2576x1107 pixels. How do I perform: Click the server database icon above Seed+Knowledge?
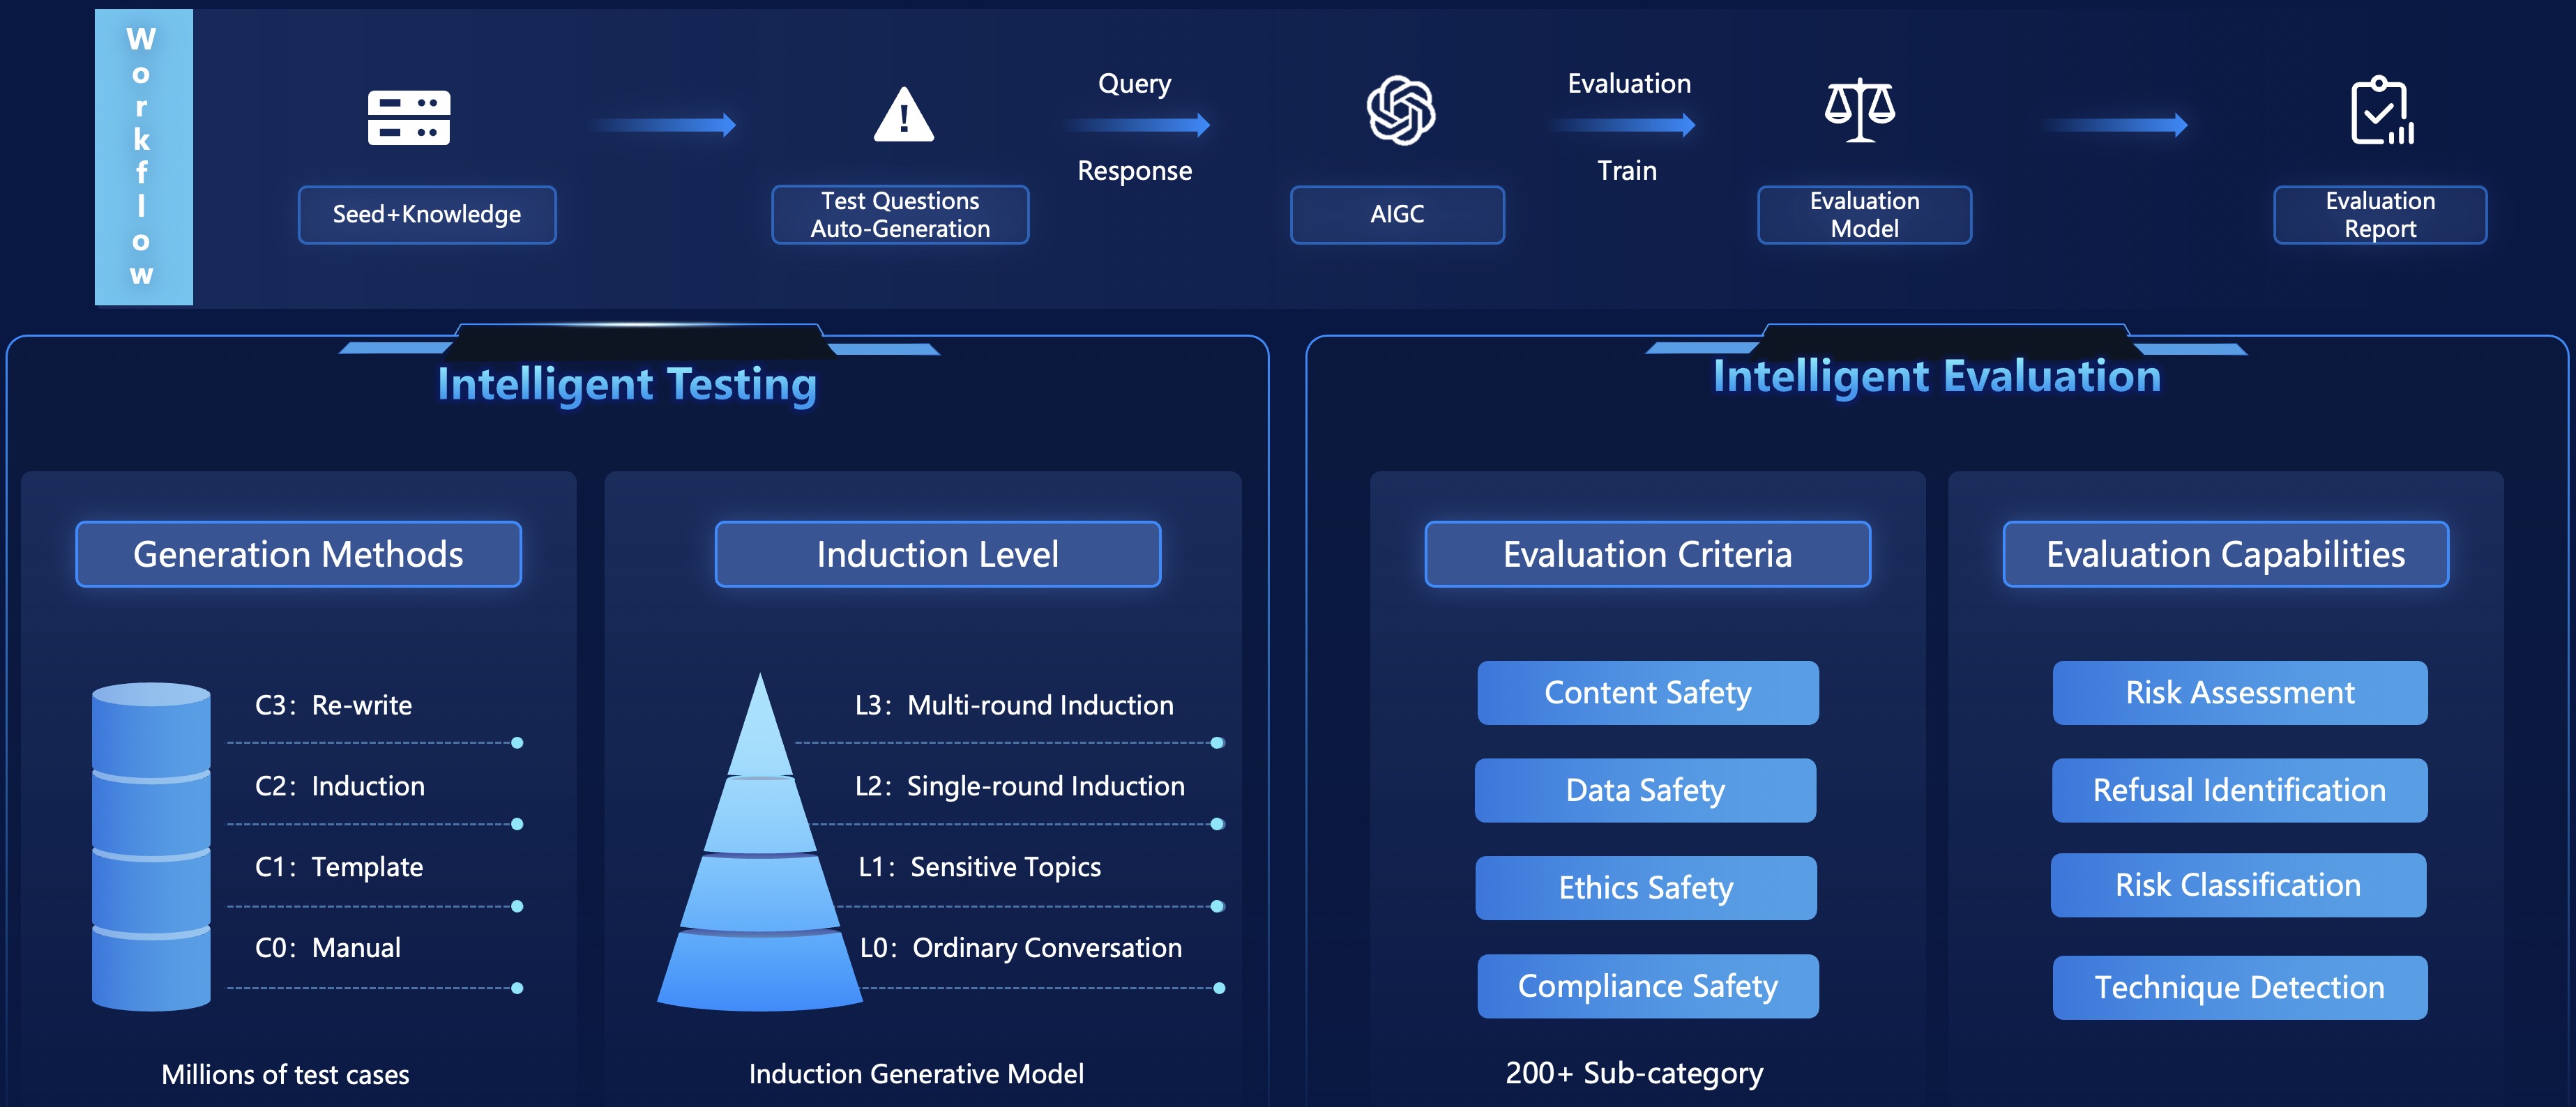click(408, 117)
